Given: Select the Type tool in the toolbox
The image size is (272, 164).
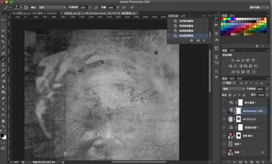Looking at the screenshot, I should point(3,104).
